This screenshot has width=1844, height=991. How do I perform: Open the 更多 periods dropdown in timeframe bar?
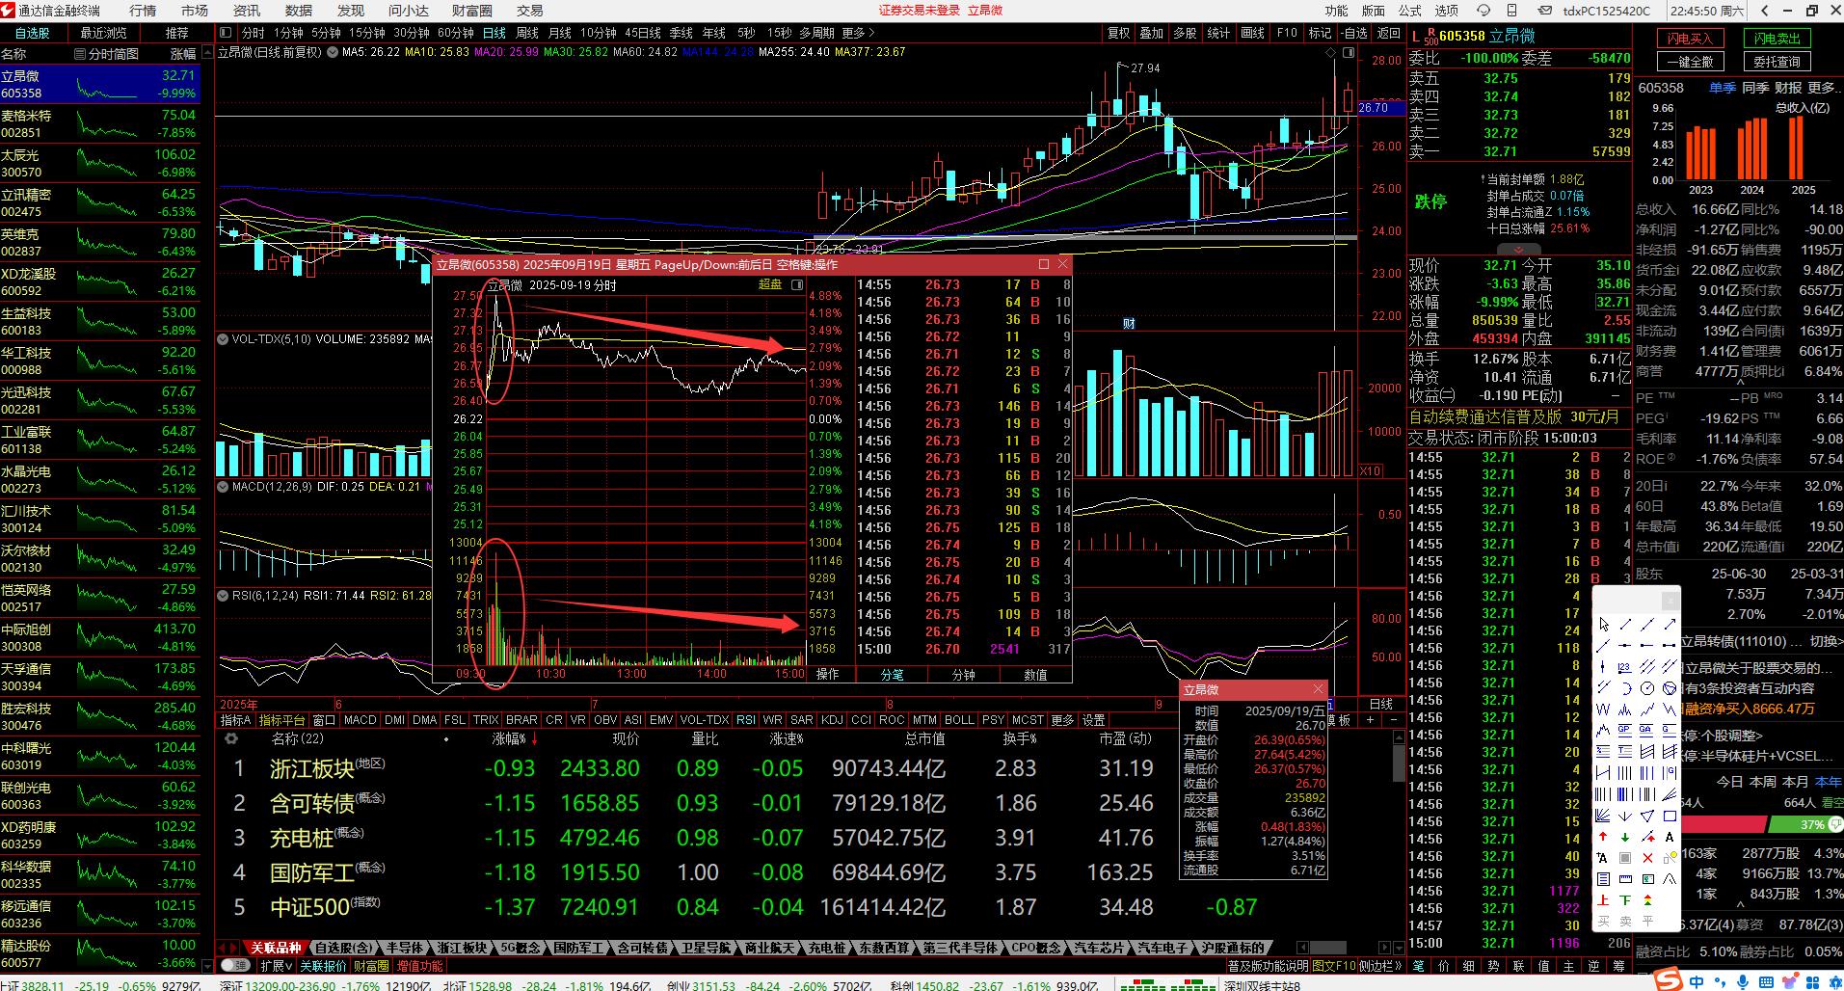pos(858,33)
